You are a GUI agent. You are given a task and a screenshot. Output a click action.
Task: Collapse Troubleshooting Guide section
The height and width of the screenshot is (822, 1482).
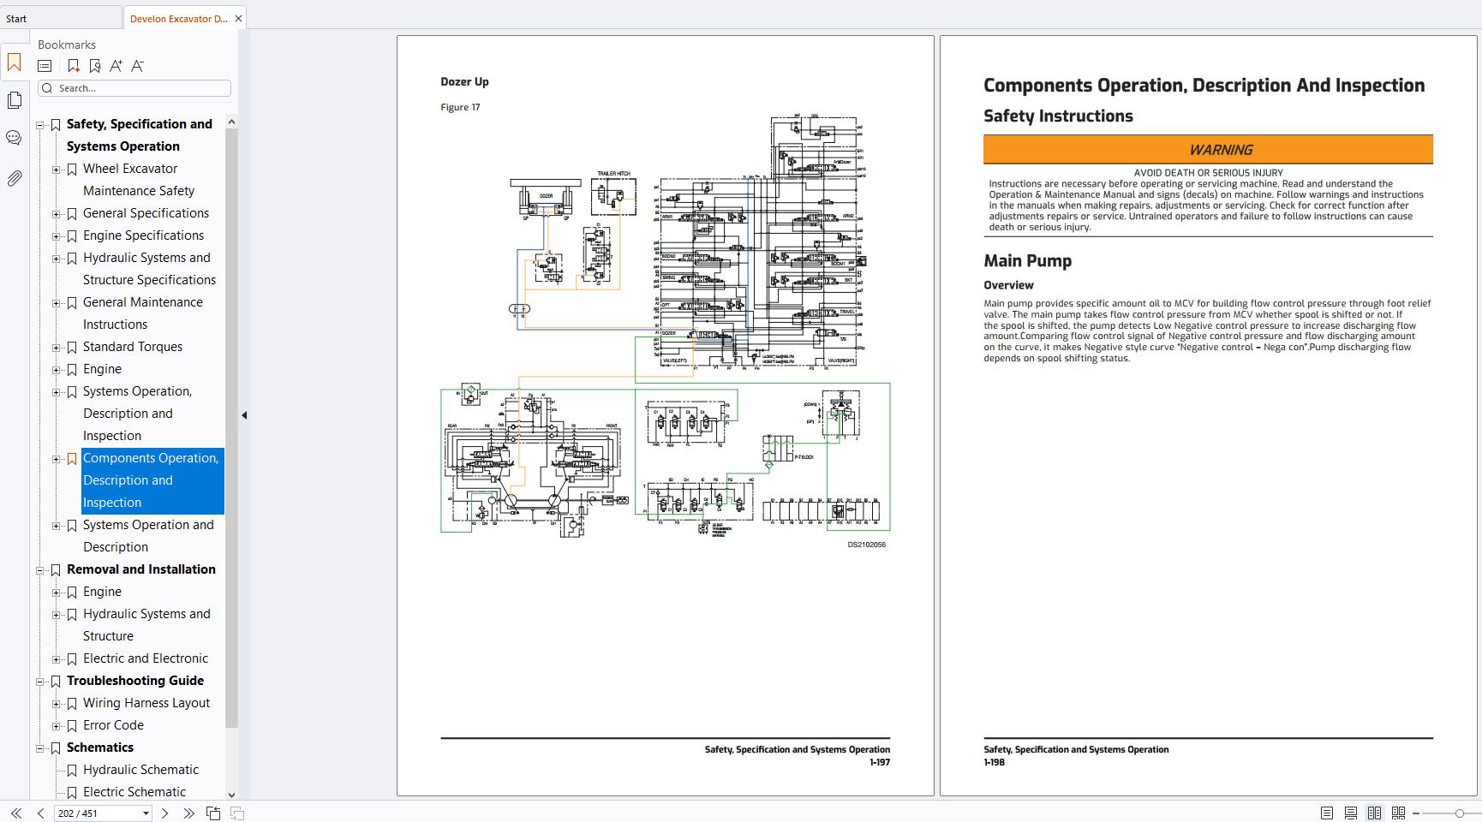(x=39, y=682)
